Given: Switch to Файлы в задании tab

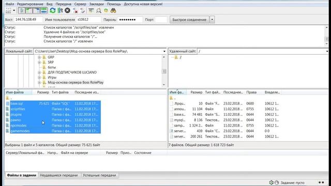Looking at the screenshot, I should [22, 175].
